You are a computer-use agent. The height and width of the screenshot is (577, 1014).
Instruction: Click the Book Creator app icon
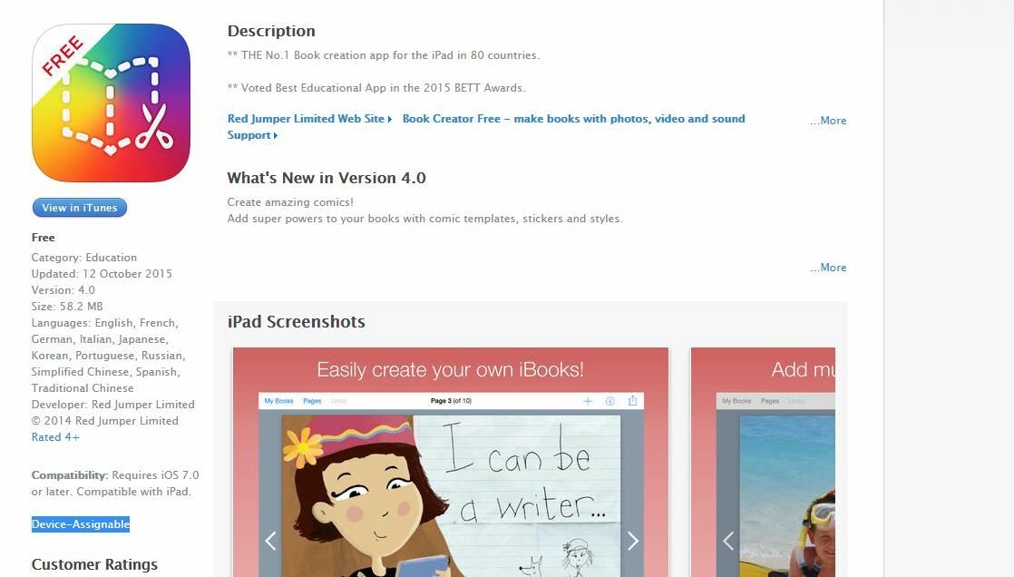111,103
